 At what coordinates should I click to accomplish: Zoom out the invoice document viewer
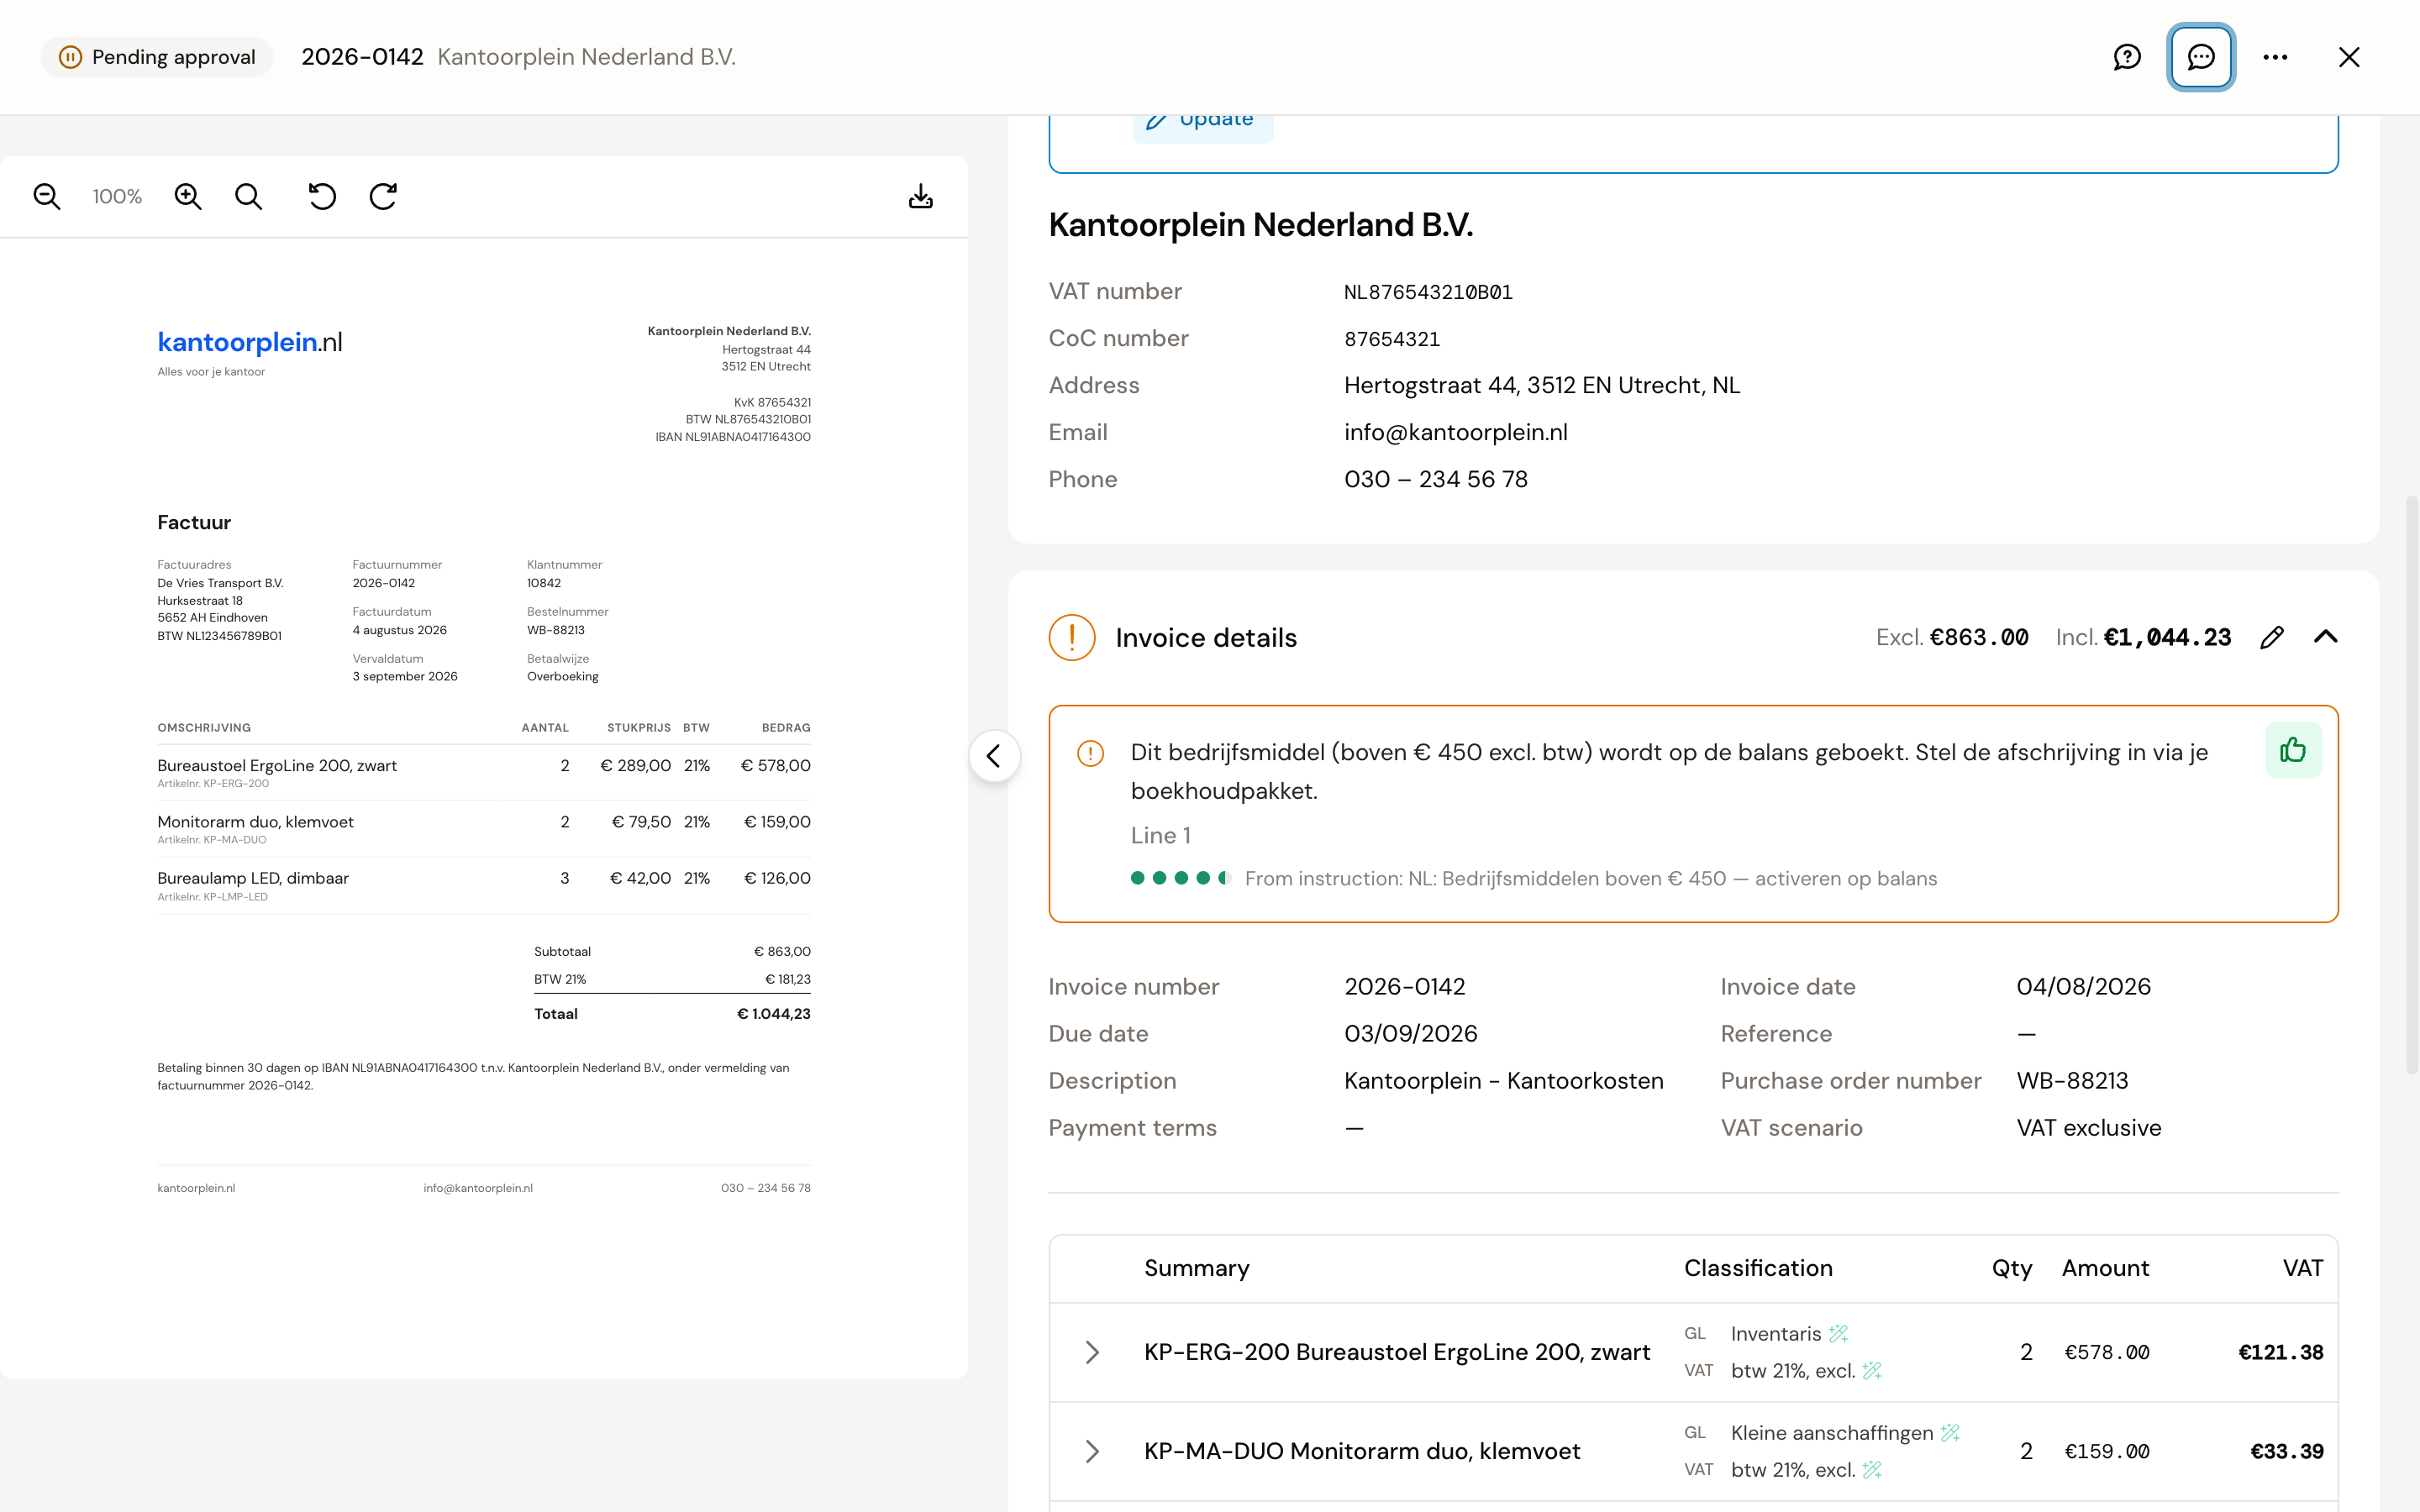pos(47,196)
